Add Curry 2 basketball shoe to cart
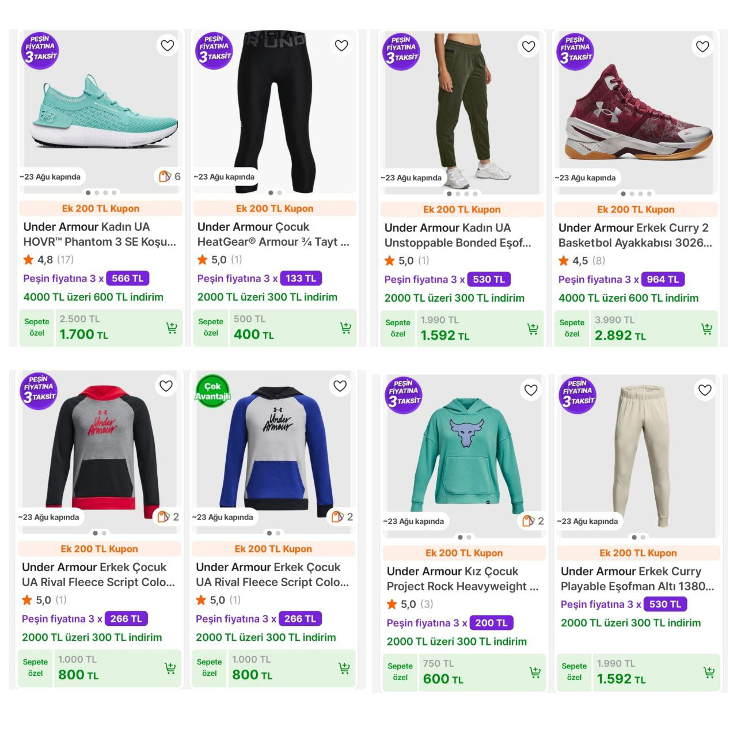This screenshot has width=737, height=737. pos(706,329)
